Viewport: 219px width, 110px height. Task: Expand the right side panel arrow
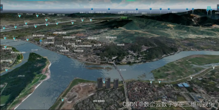click(218, 7)
